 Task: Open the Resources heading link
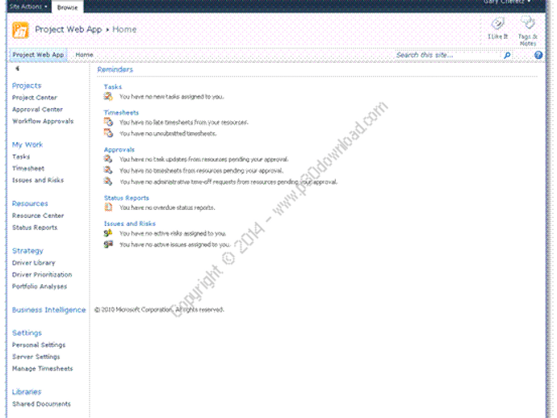[x=30, y=203]
